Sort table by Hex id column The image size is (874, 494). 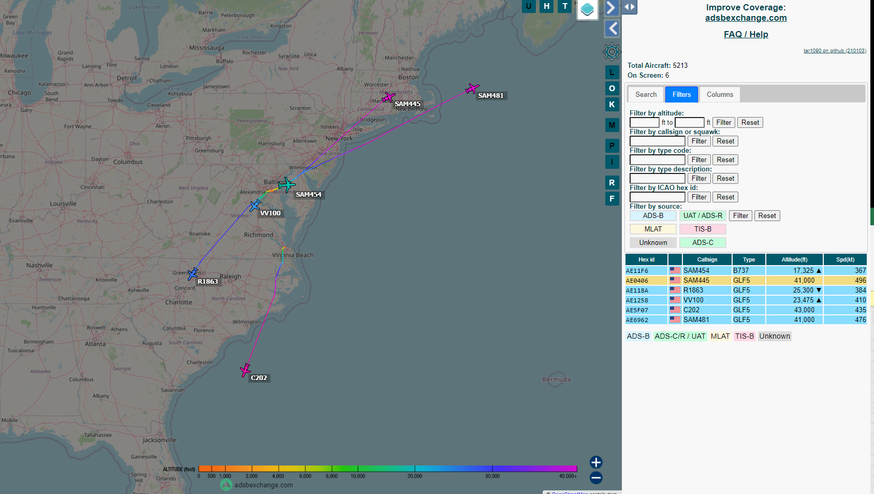(x=646, y=260)
